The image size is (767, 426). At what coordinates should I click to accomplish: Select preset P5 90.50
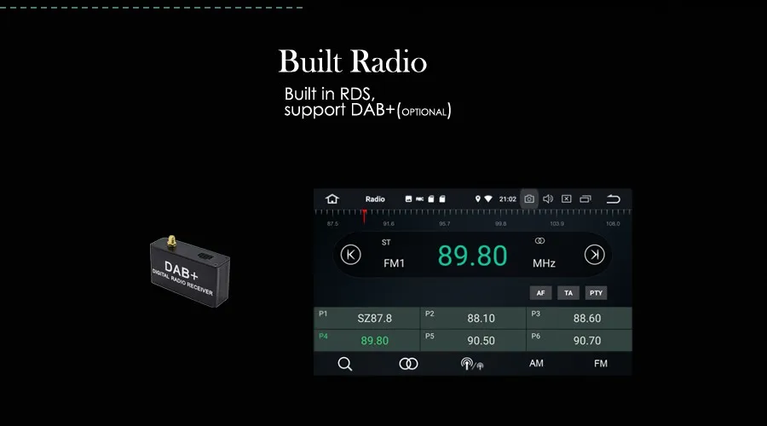point(473,341)
